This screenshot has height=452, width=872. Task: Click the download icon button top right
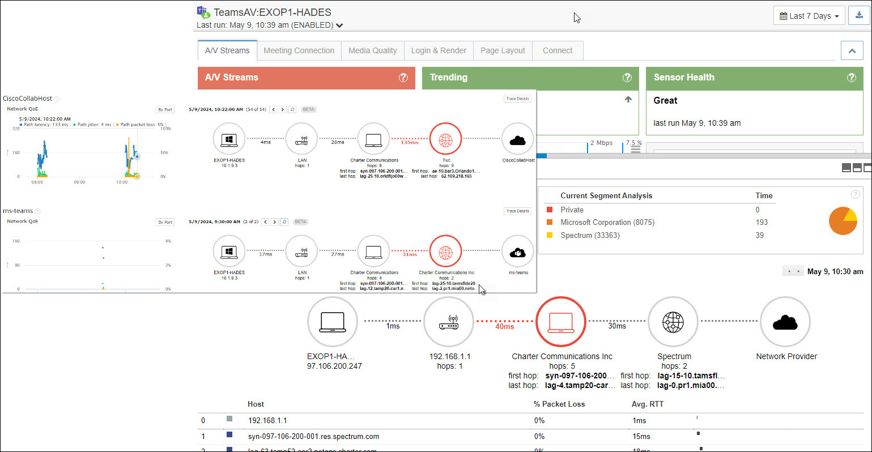click(859, 16)
